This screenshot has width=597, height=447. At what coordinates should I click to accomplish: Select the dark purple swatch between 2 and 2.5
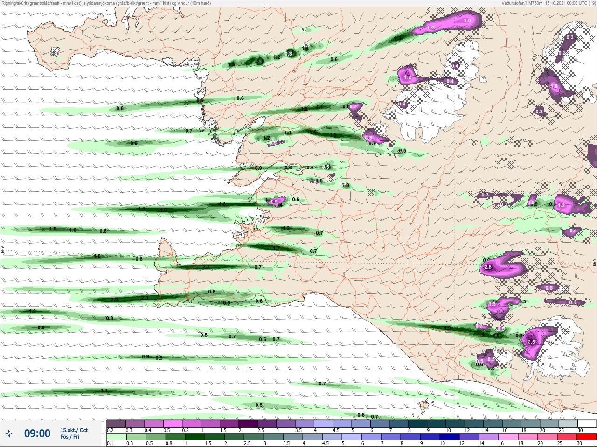pos(249,424)
